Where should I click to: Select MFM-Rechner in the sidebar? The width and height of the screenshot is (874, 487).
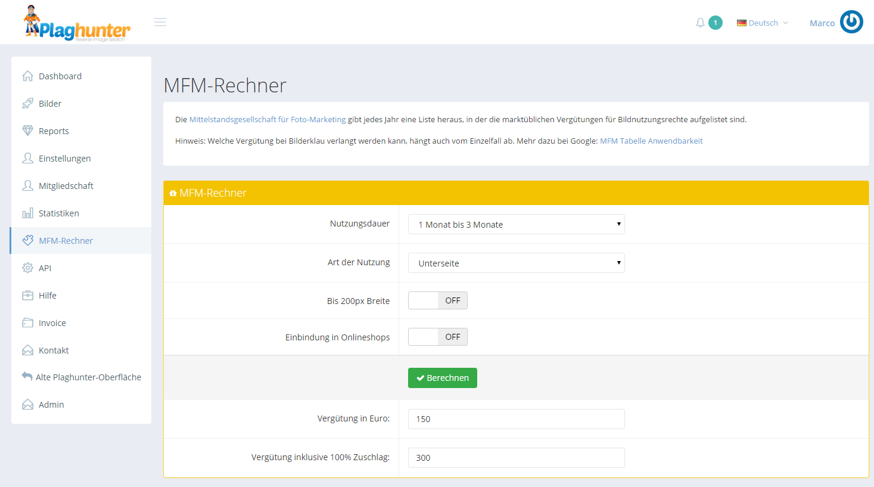81,240
